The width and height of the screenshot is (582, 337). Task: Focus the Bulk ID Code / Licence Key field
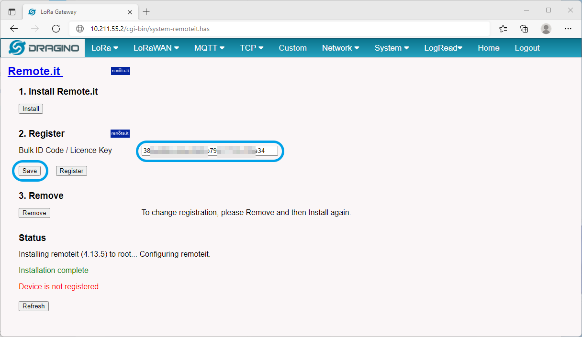pos(210,151)
